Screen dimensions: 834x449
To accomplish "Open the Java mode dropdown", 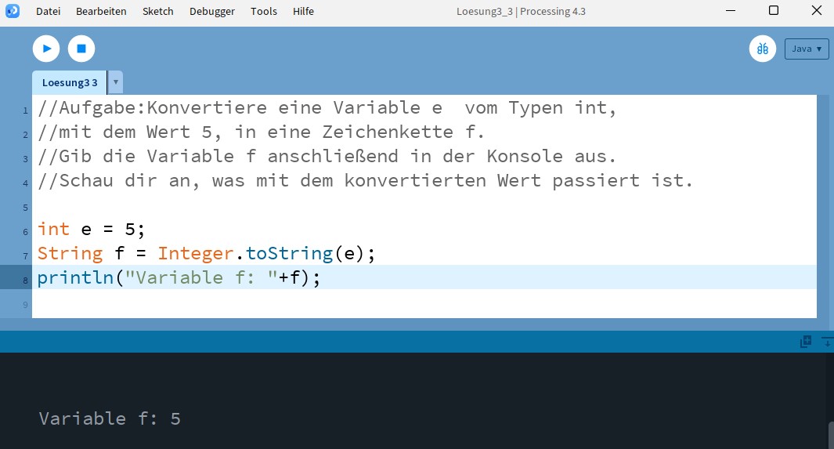I will 806,49.
